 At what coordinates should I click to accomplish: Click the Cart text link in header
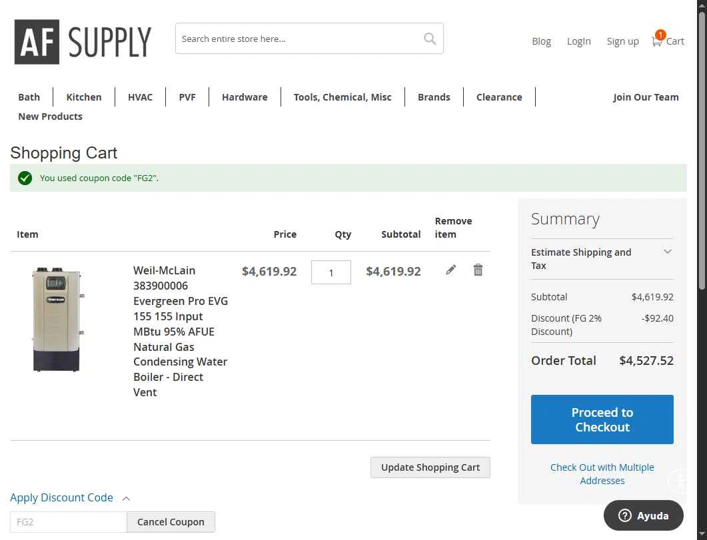tap(675, 41)
